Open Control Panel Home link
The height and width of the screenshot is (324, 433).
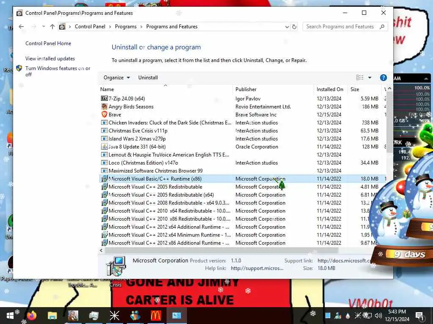[48, 43]
